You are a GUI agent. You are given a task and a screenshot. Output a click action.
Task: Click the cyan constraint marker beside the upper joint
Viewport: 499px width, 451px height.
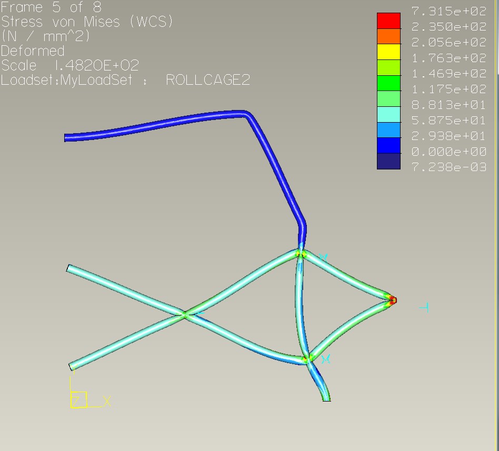(x=324, y=257)
